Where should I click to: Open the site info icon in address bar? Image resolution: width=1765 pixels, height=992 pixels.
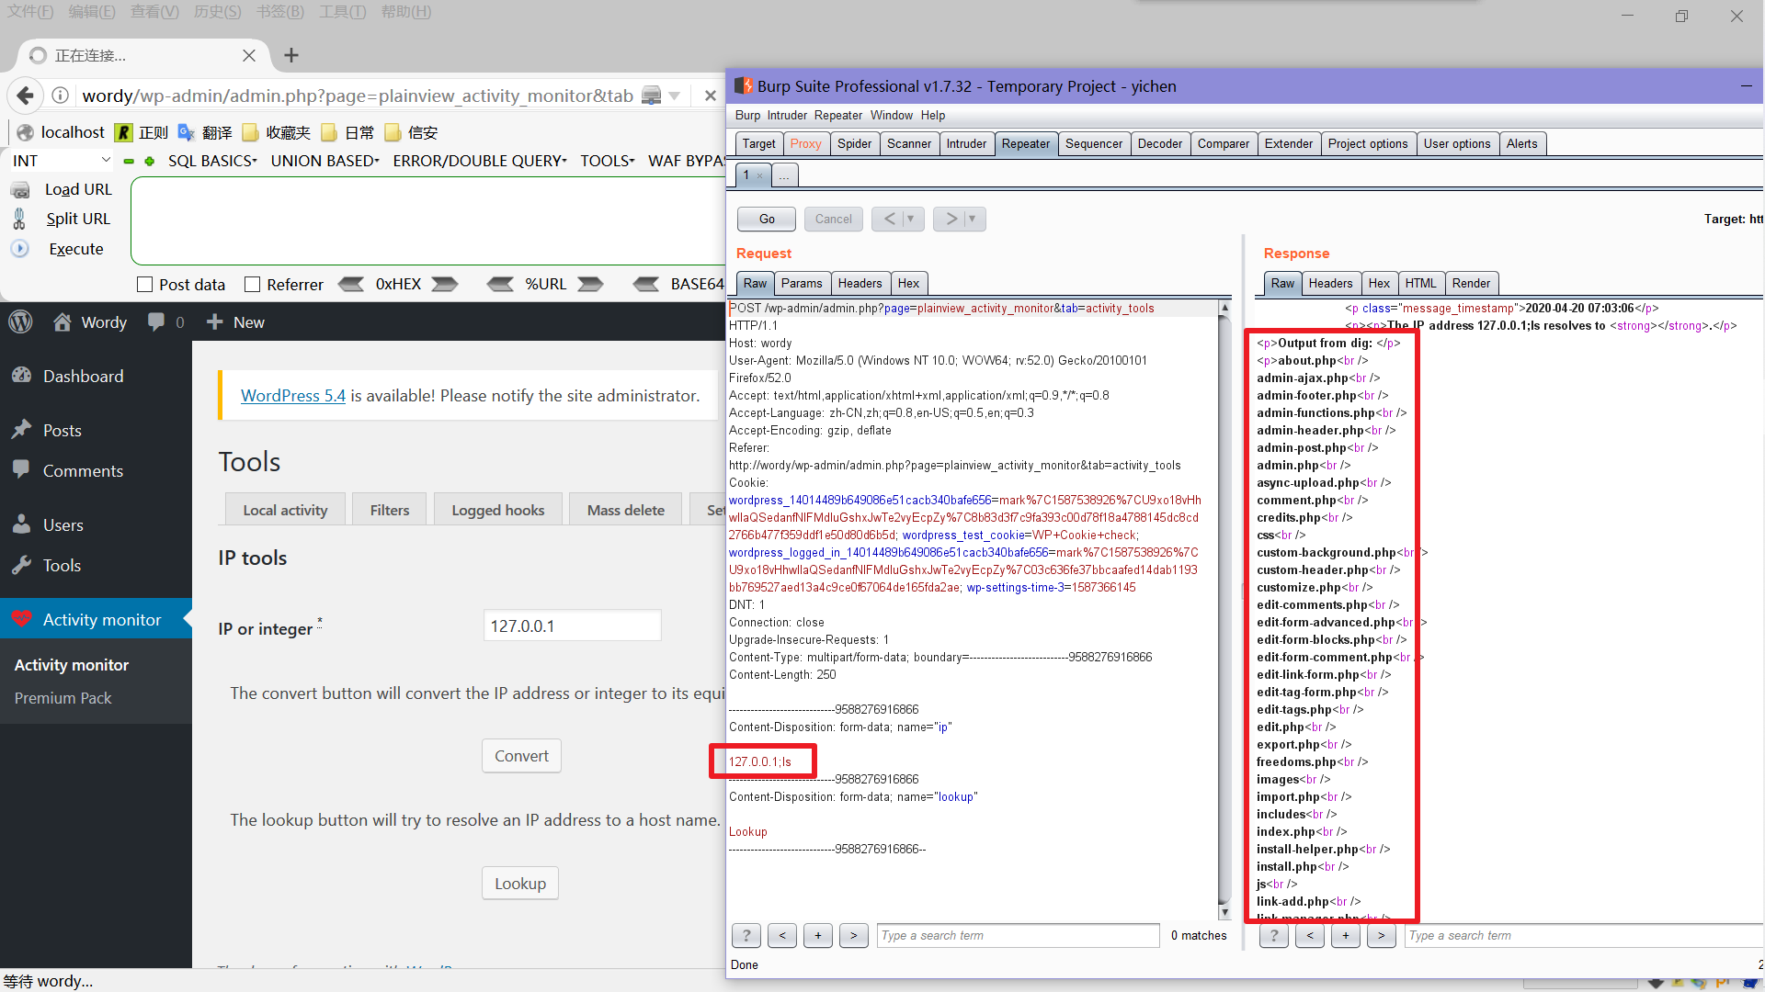tap(61, 96)
